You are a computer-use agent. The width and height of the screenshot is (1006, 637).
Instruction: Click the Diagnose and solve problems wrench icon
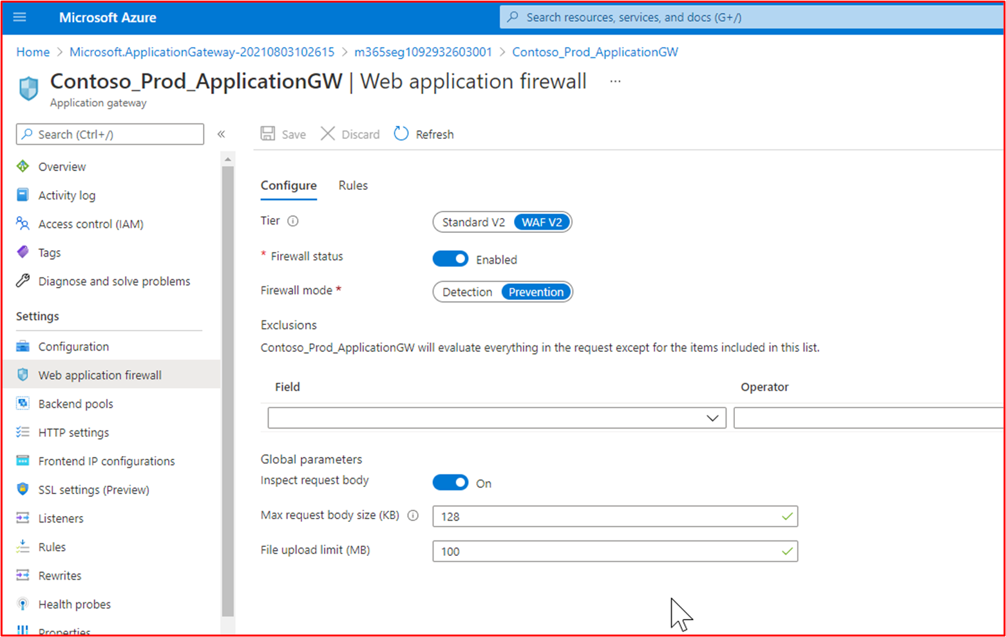(23, 281)
